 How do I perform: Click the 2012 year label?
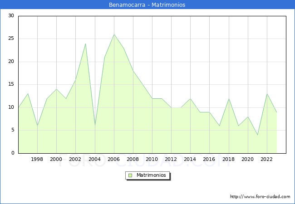coord(171,160)
